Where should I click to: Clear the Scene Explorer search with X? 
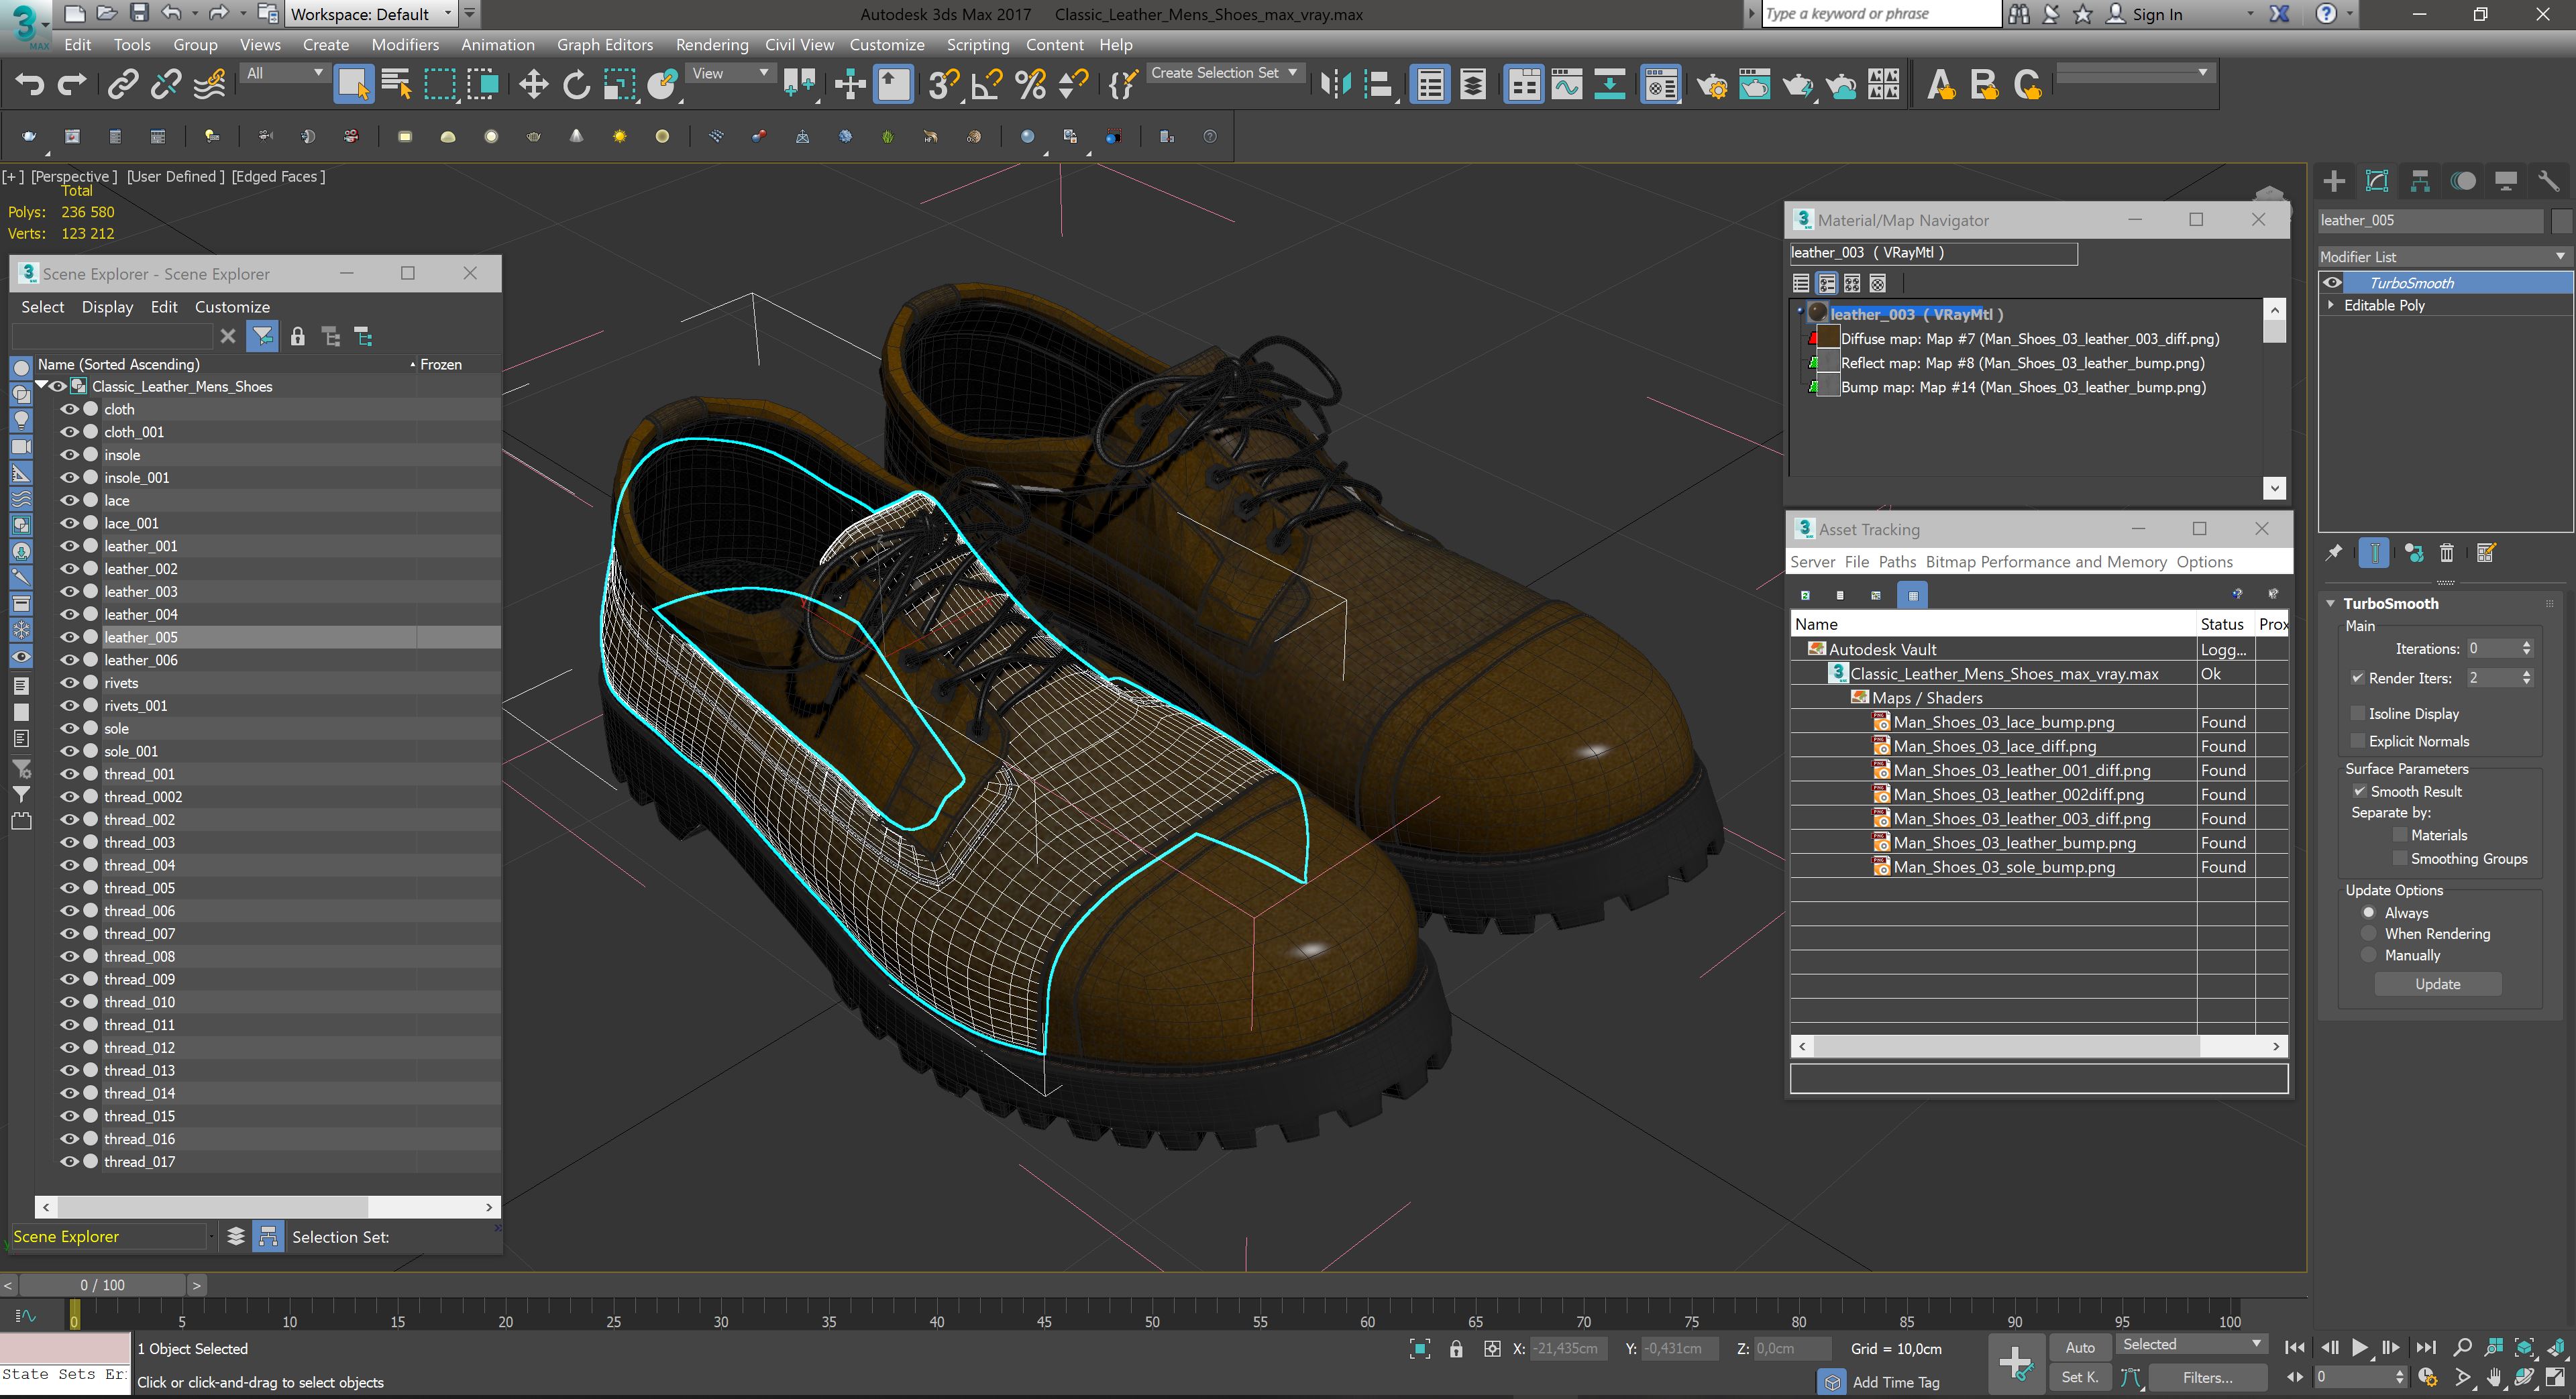click(x=228, y=337)
